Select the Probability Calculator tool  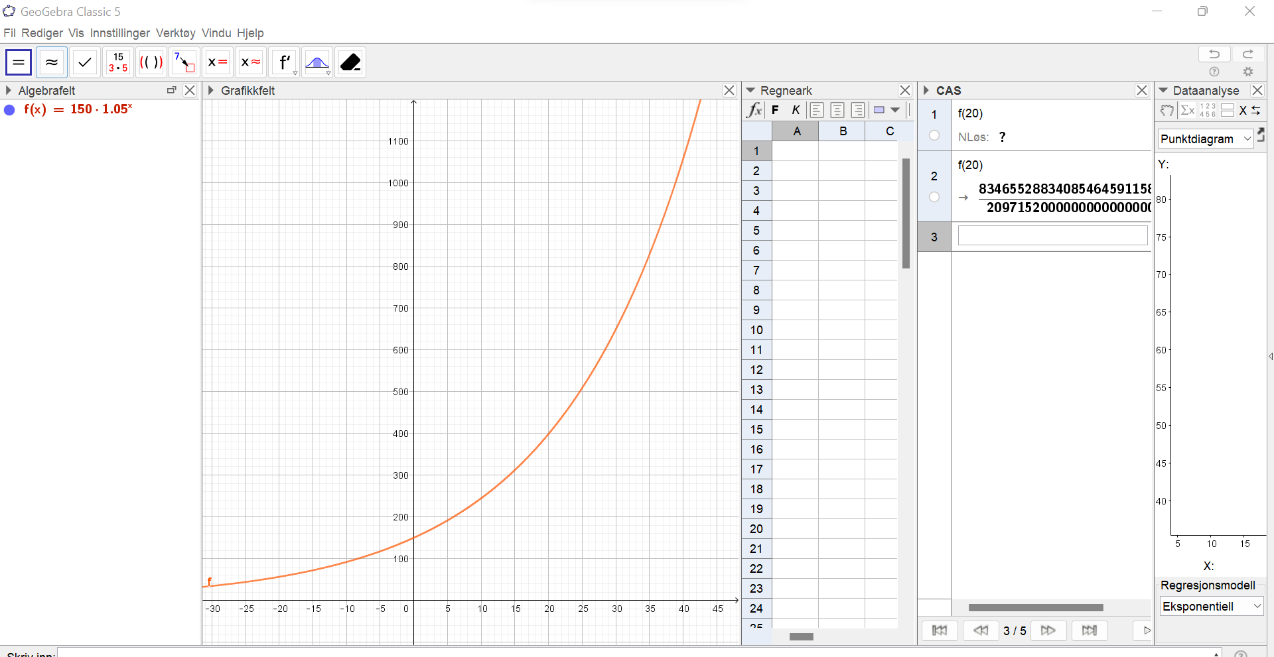coord(317,62)
